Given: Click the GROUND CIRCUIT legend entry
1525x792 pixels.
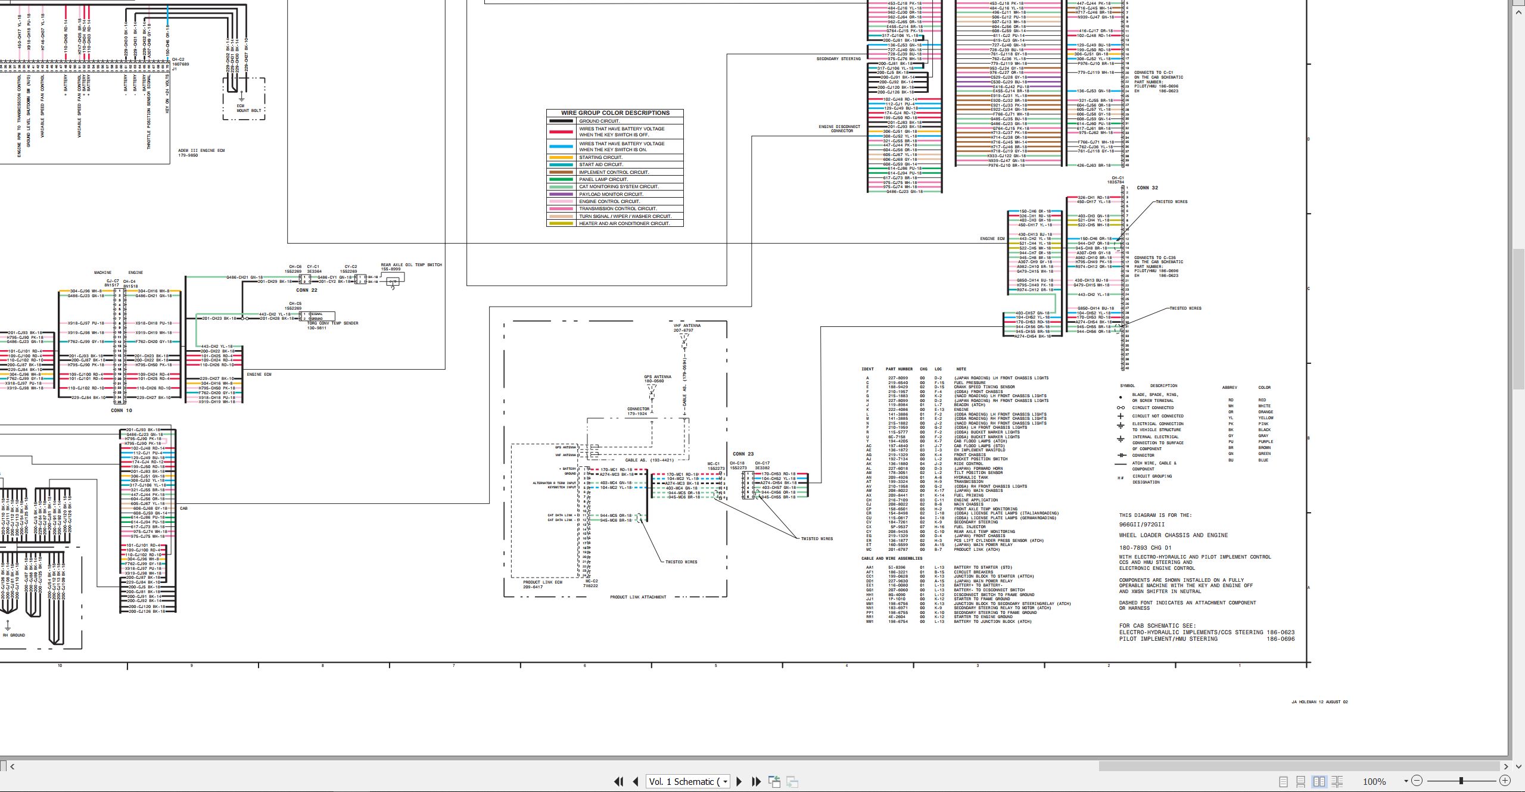Looking at the screenshot, I should click(x=599, y=121).
